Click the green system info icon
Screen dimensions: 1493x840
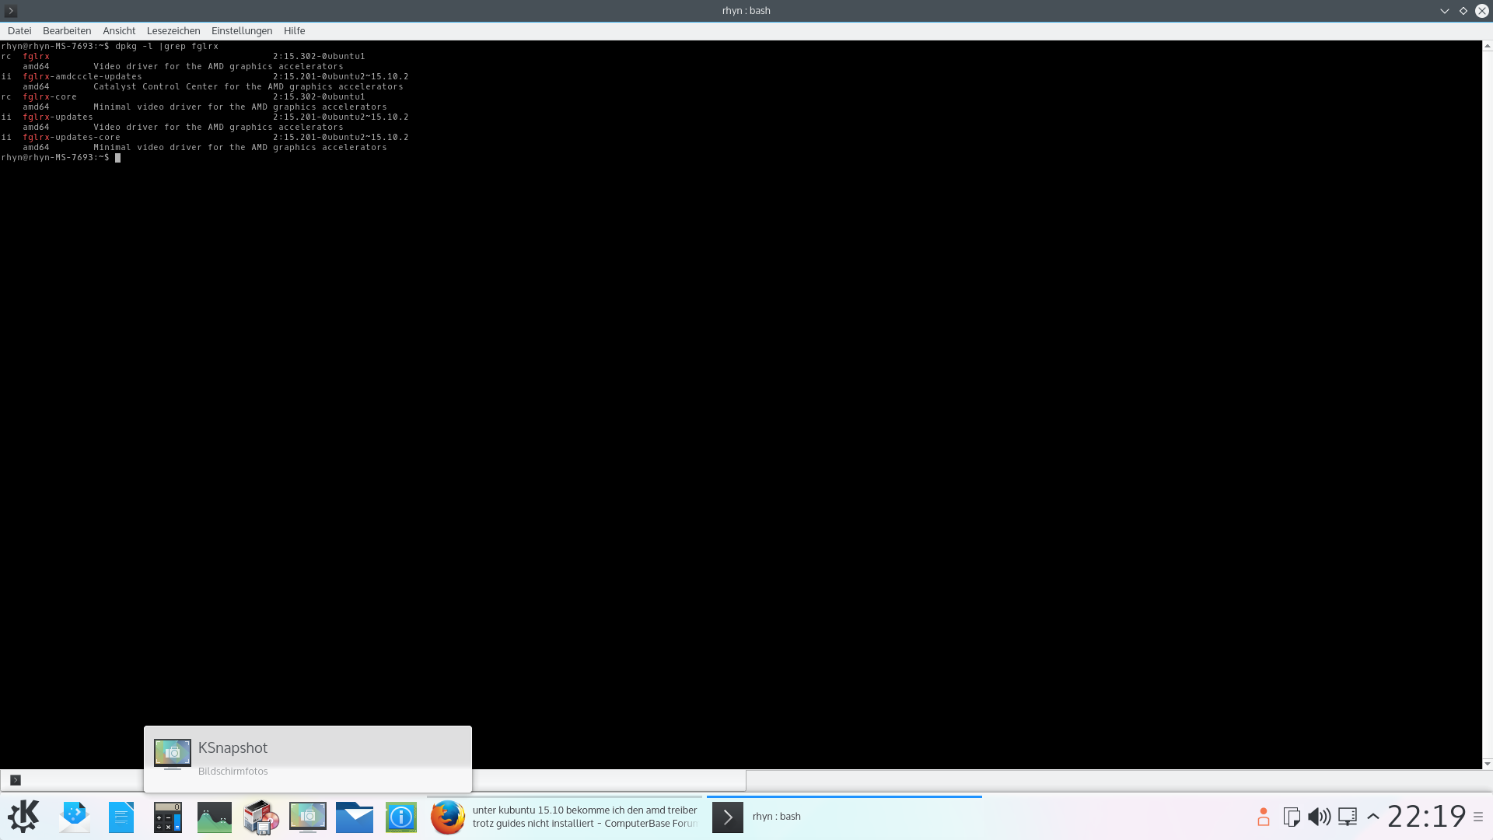click(x=400, y=817)
